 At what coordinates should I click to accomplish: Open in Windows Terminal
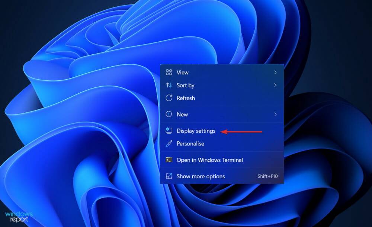210,160
